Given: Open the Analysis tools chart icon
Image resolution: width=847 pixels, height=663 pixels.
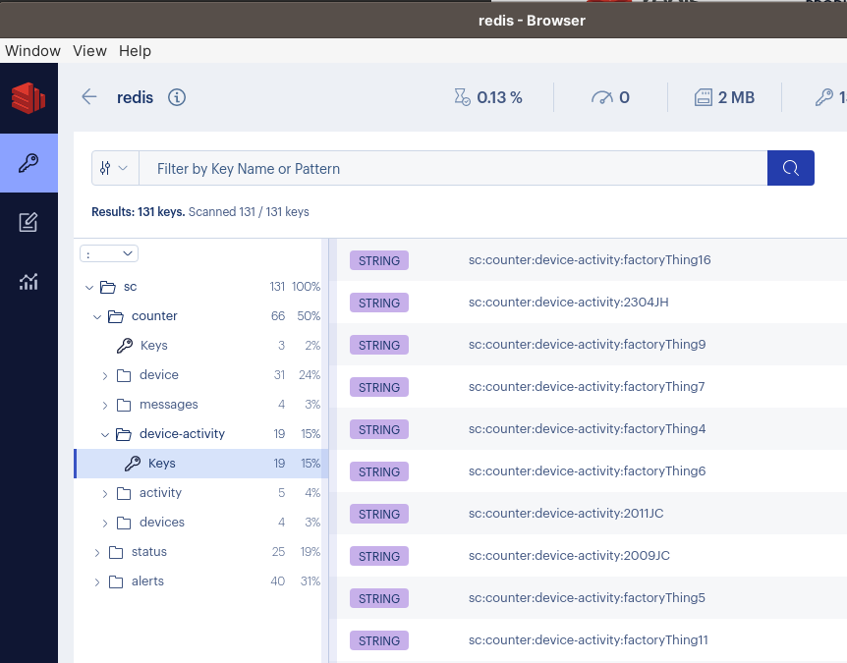Looking at the screenshot, I should [x=28, y=281].
